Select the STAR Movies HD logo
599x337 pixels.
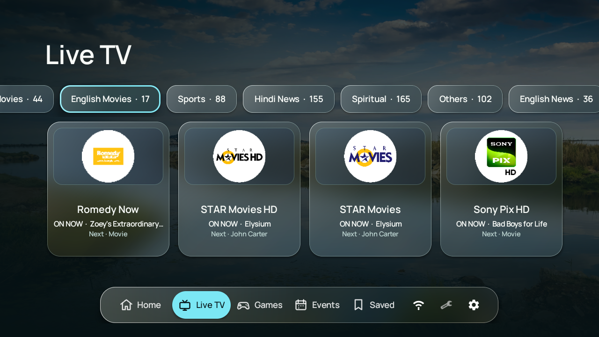coord(239,156)
